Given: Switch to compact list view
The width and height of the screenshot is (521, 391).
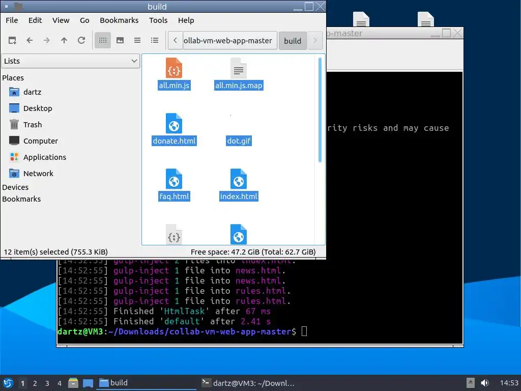Looking at the screenshot, I should click(137, 41).
